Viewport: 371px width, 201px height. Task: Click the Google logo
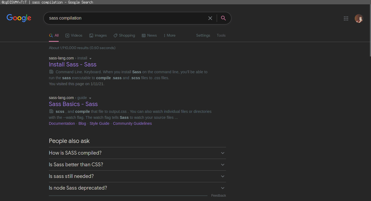point(19,18)
